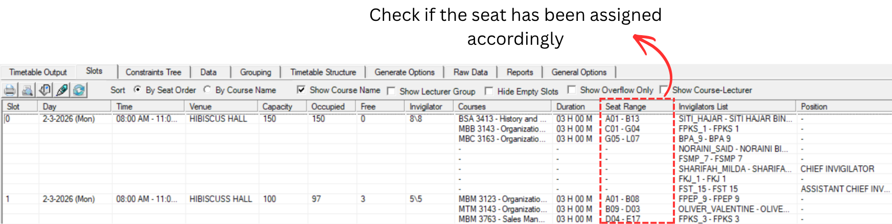Viewport: 892px width, 224px height.
Task: Select invigilator NORAINI_SAID entry
Action: (733, 149)
